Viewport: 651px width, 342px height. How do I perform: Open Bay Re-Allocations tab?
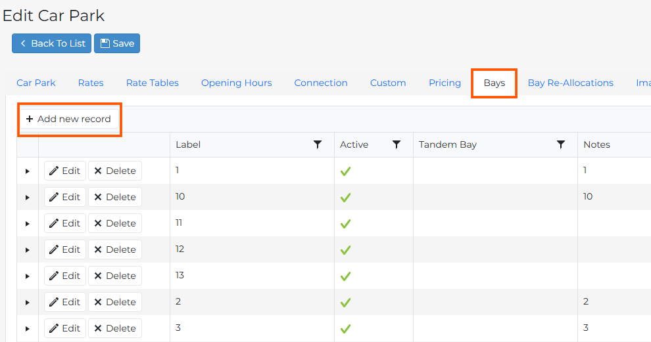tap(571, 83)
